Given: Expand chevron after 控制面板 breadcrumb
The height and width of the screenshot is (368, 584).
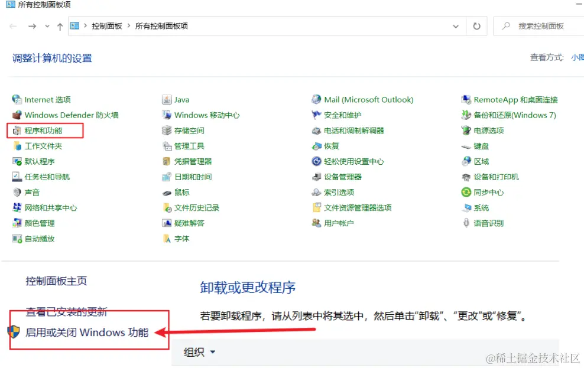Looking at the screenshot, I should click(128, 25).
